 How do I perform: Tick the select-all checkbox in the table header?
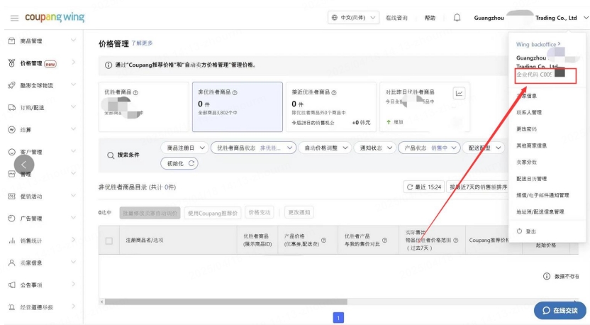tap(109, 241)
